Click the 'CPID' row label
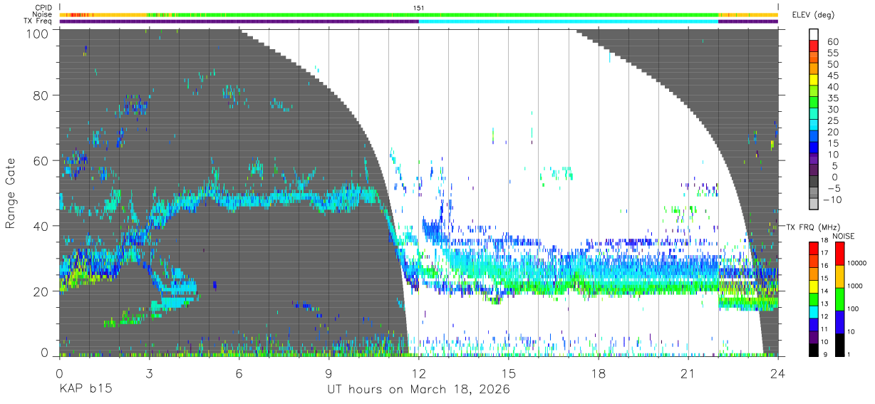 [43, 8]
